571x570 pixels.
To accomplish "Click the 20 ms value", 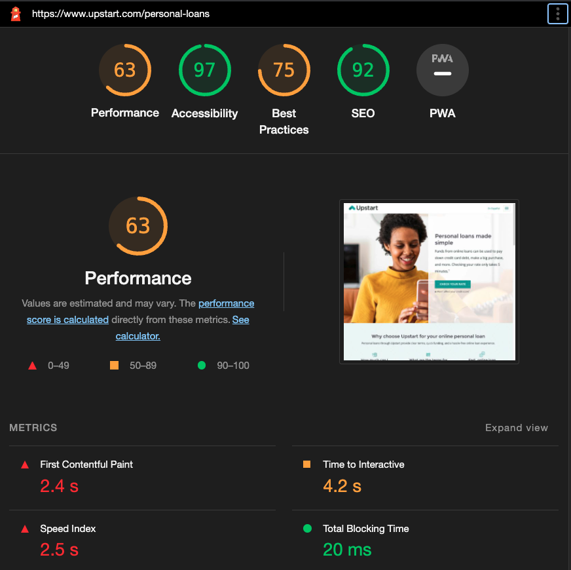I will pyautogui.click(x=347, y=550).
